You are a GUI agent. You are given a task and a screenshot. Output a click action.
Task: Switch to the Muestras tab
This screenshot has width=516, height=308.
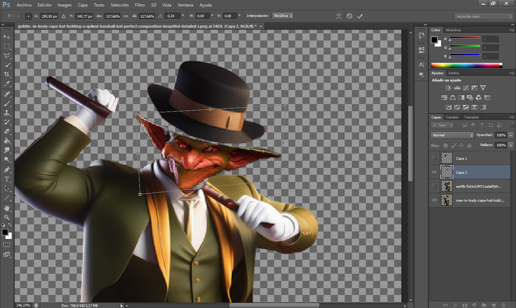coord(454,30)
